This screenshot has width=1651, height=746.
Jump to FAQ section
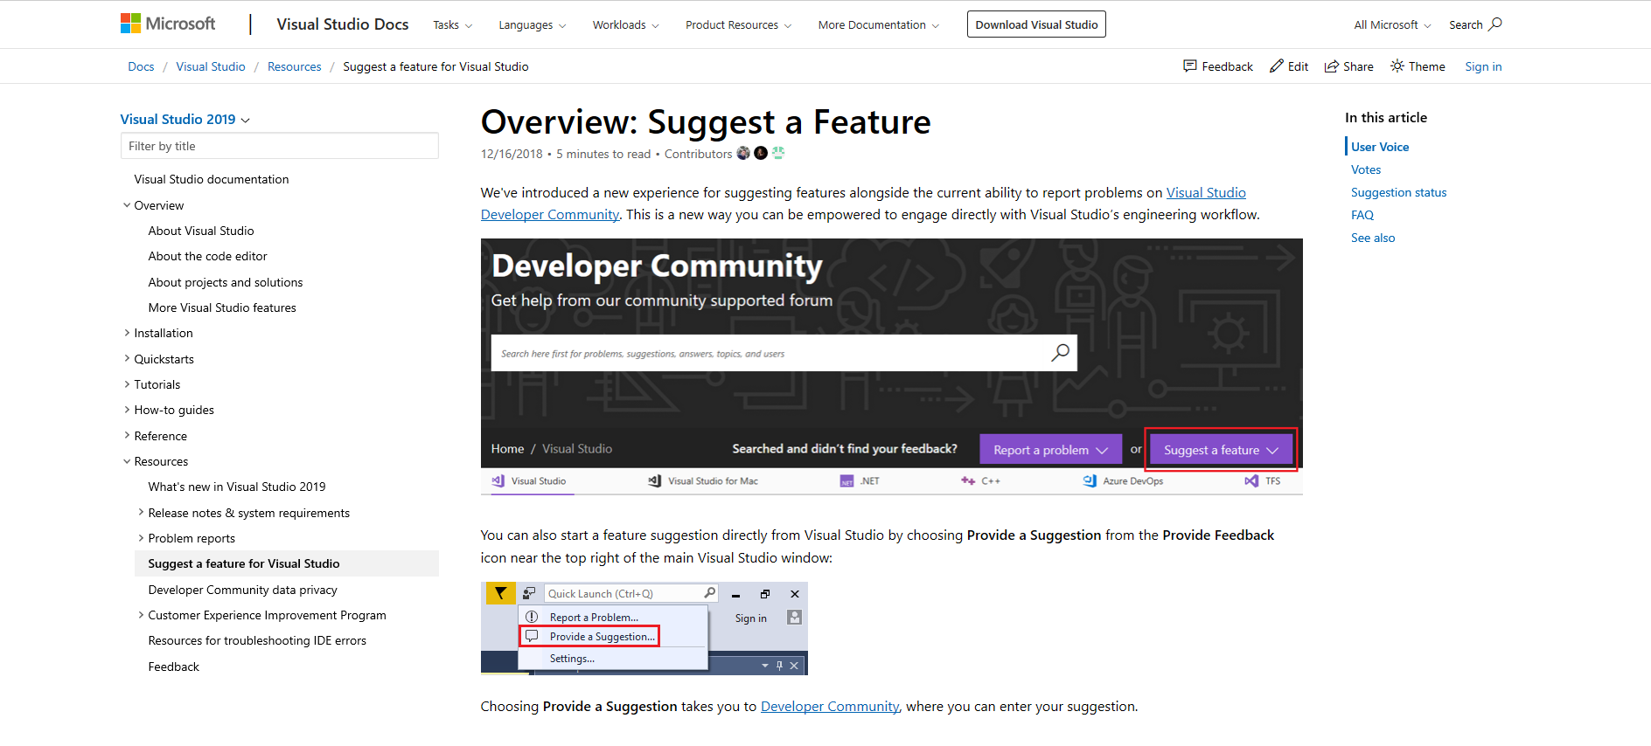(x=1362, y=215)
